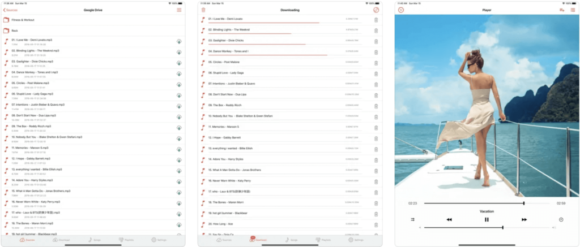The width and height of the screenshot is (580, 247).
Task: Download 08. Don't Start Now - Dua Lipa.mp3
Action: tap(178, 117)
